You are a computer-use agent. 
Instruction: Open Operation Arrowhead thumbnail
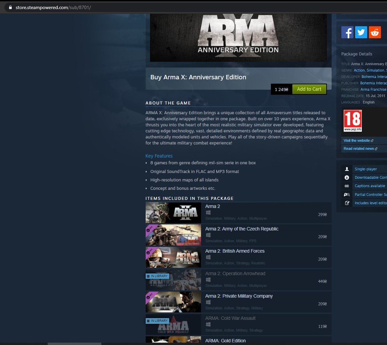(x=173, y=280)
